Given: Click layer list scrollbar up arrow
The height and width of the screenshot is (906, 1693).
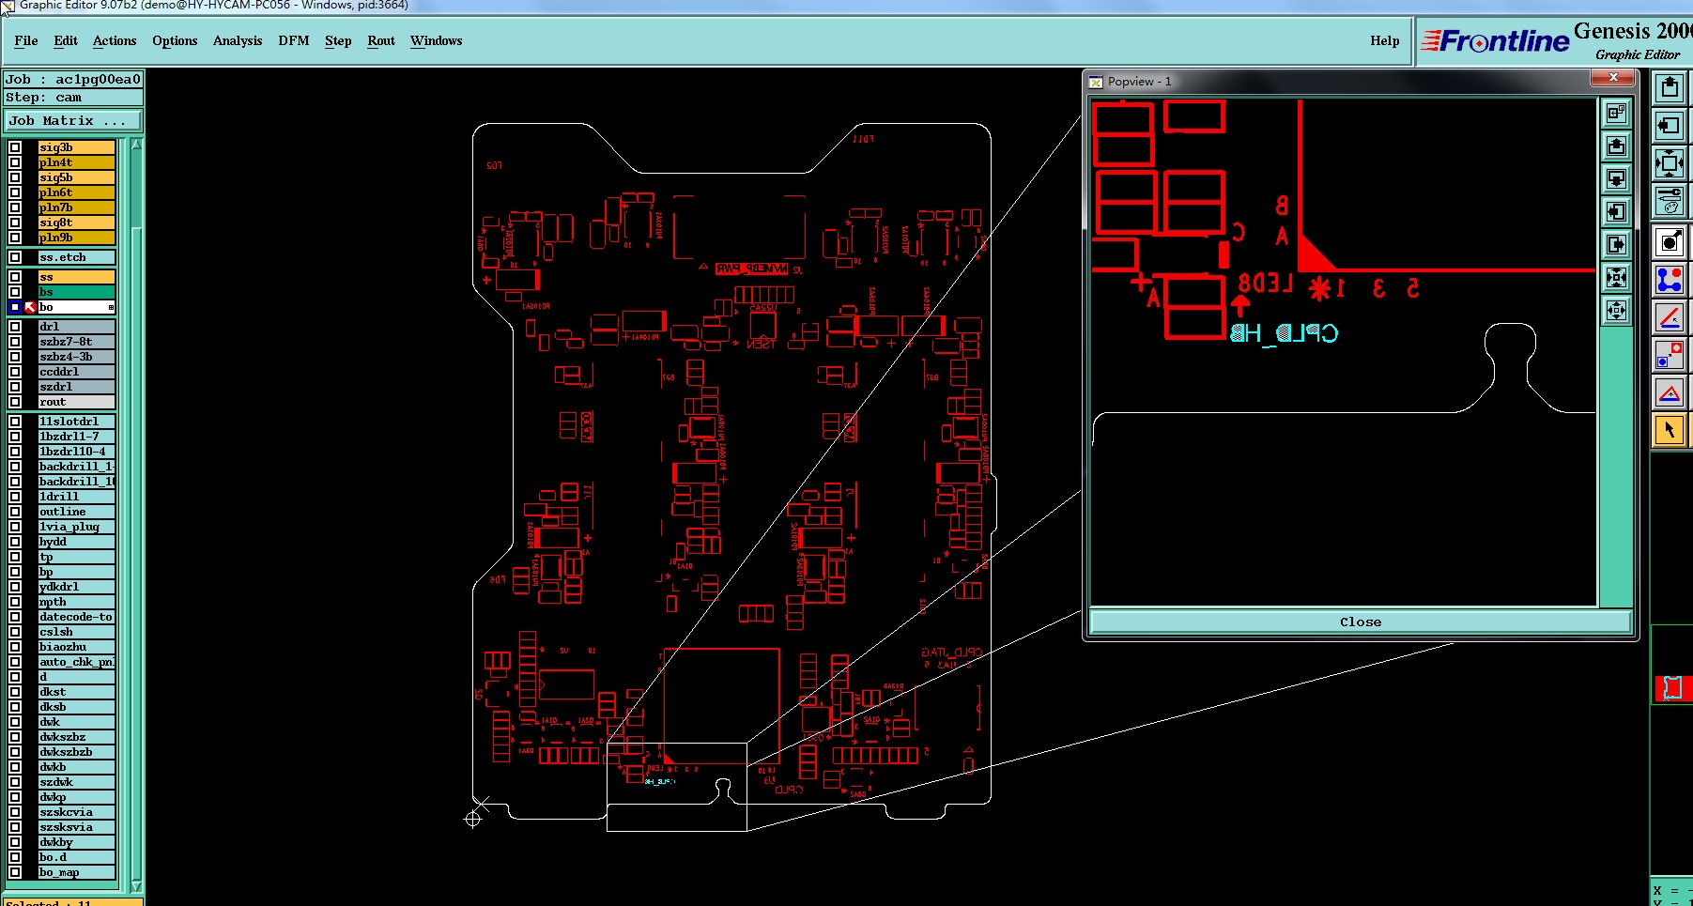Looking at the screenshot, I should (136, 145).
